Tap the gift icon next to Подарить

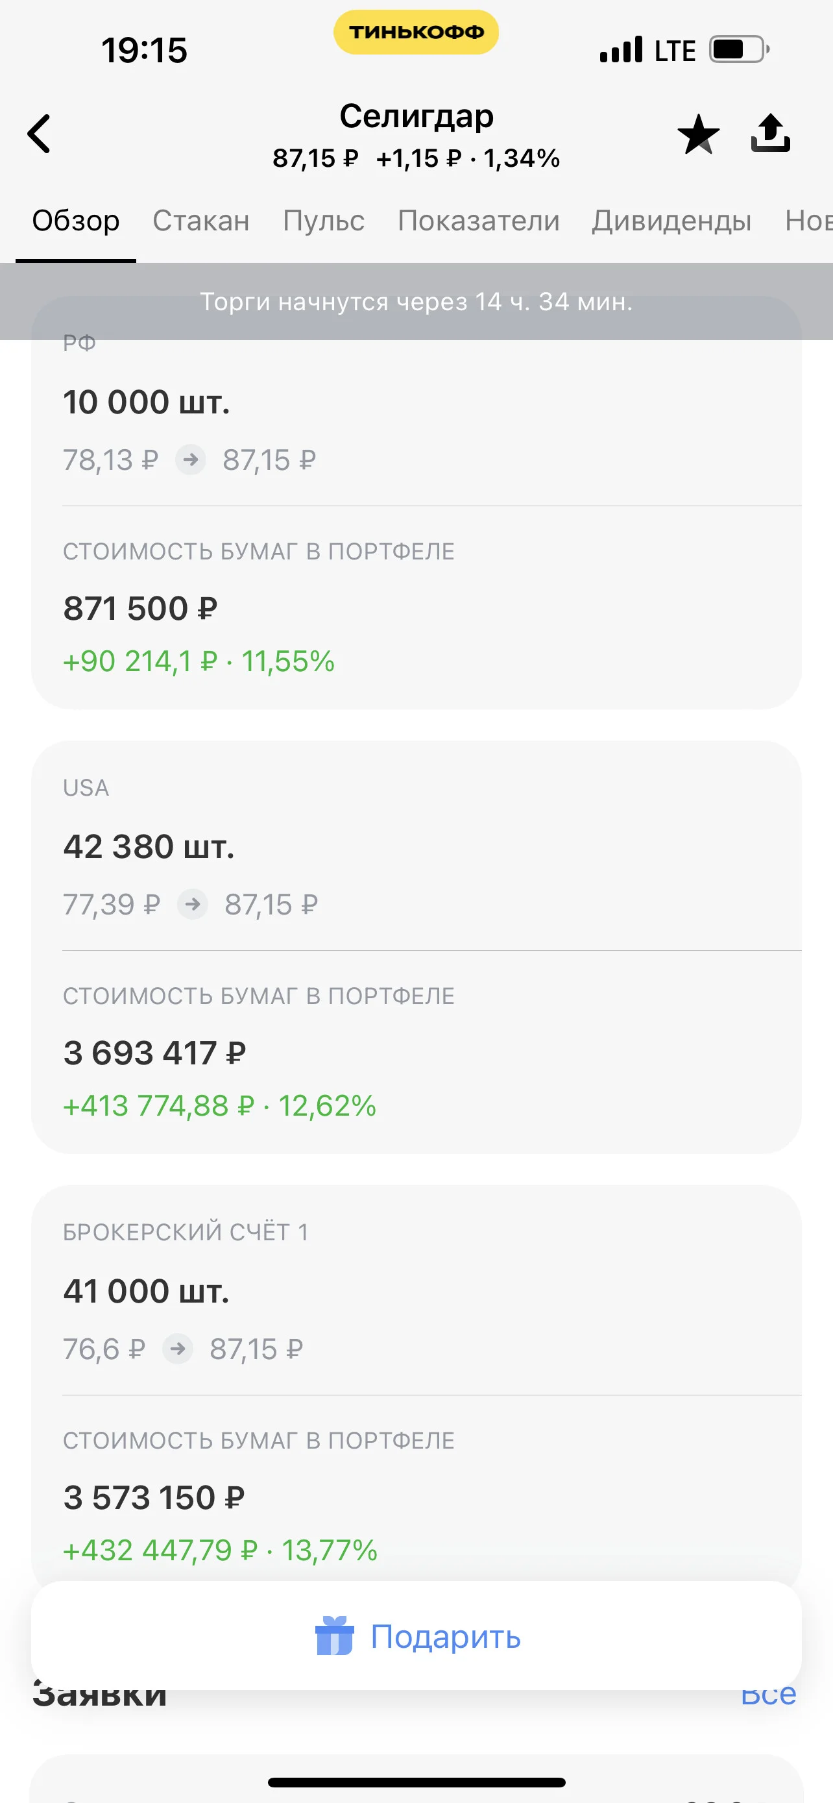334,1636
